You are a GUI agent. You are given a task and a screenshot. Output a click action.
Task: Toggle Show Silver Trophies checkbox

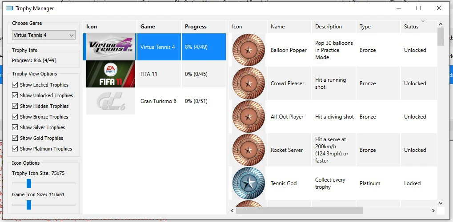tap(15, 127)
